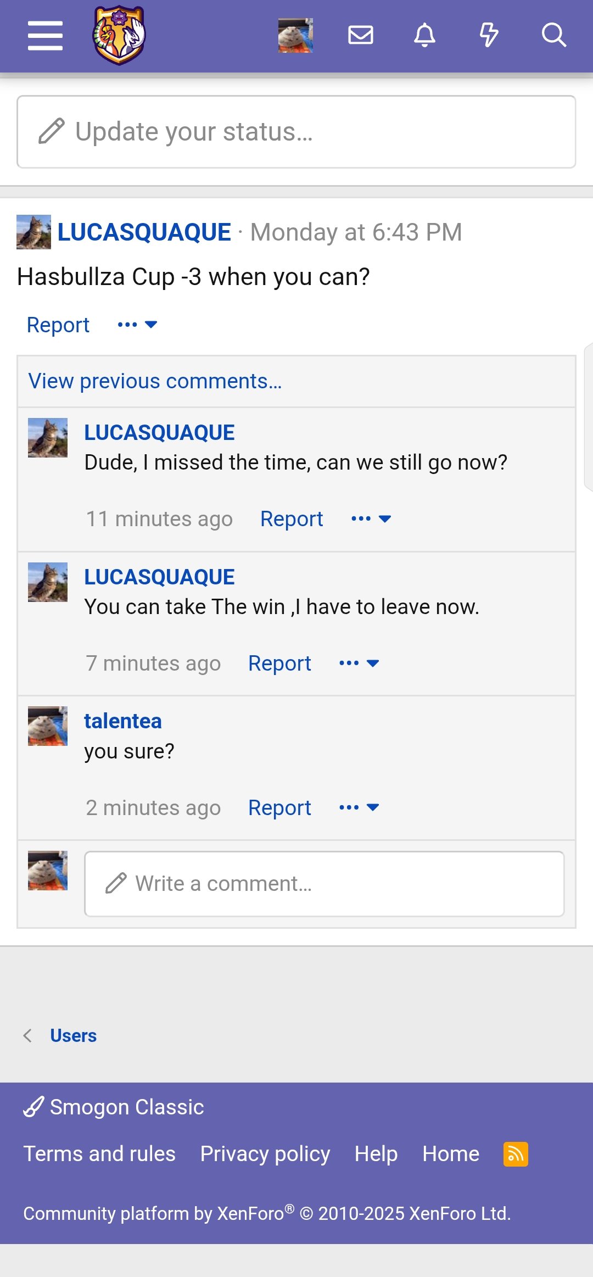Open your account avatar in header

coord(295,36)
